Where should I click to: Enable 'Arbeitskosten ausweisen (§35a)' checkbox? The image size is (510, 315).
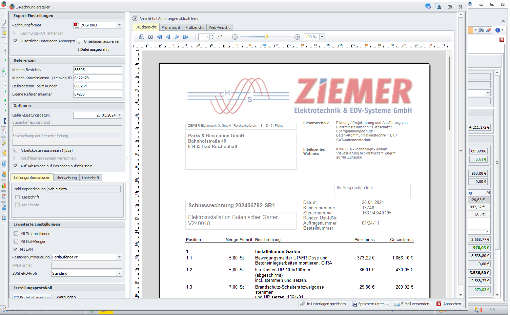[16, 150]
